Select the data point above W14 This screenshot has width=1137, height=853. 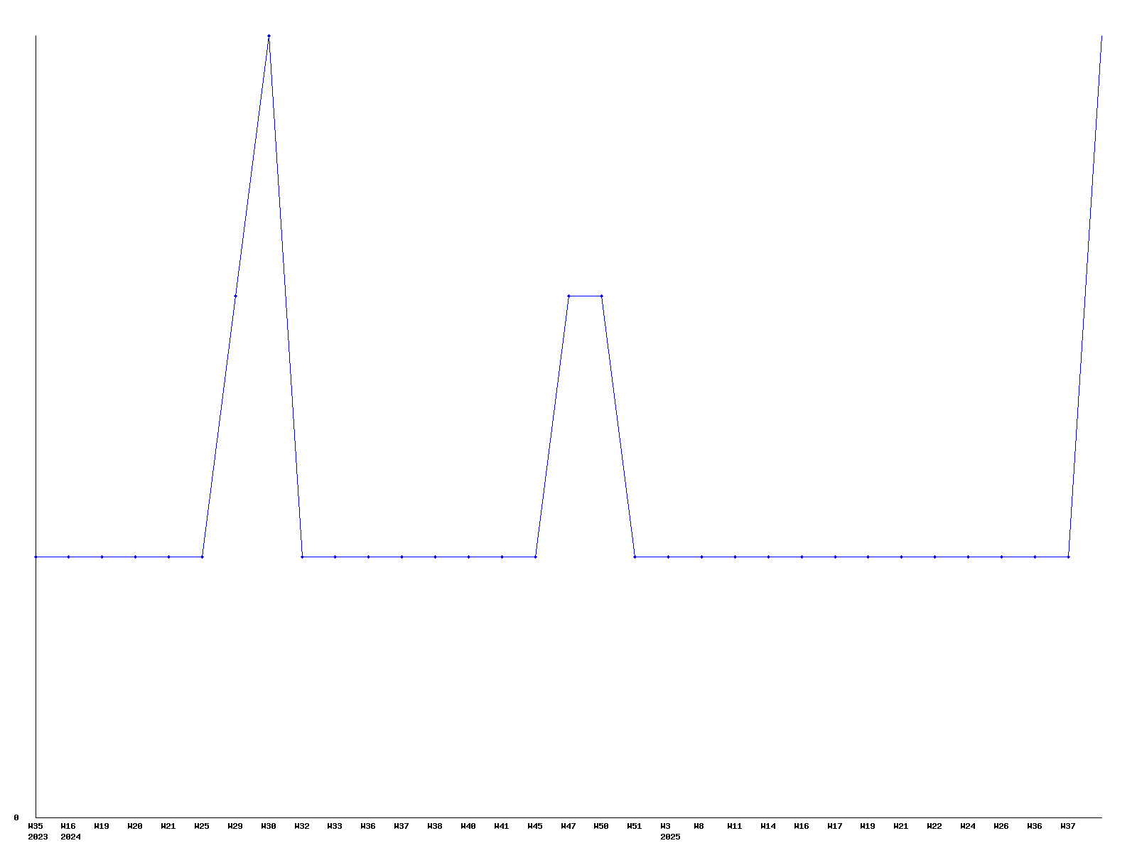coord(768,557)
